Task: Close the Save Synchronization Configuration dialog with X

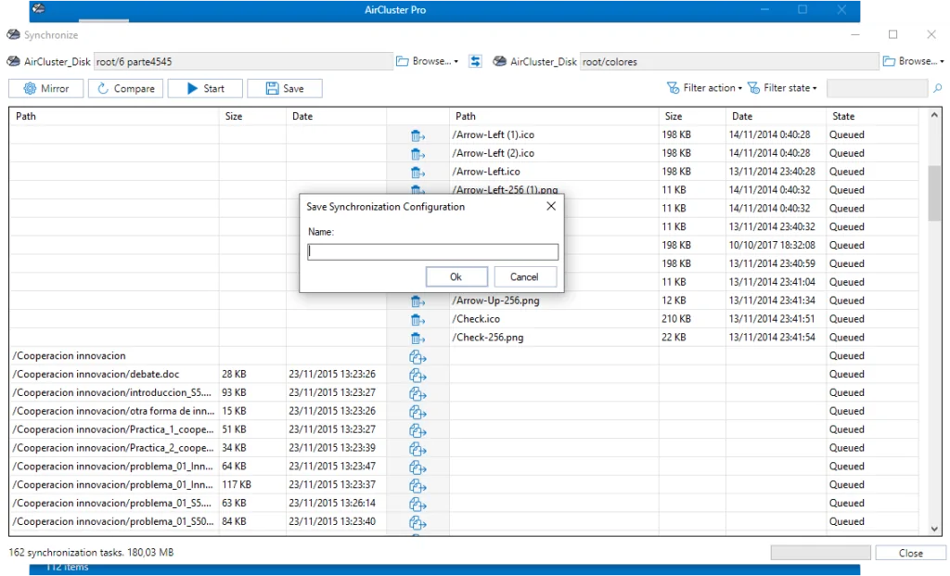Action: tap(551, 206)
